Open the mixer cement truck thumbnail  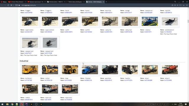pos(150,70)
